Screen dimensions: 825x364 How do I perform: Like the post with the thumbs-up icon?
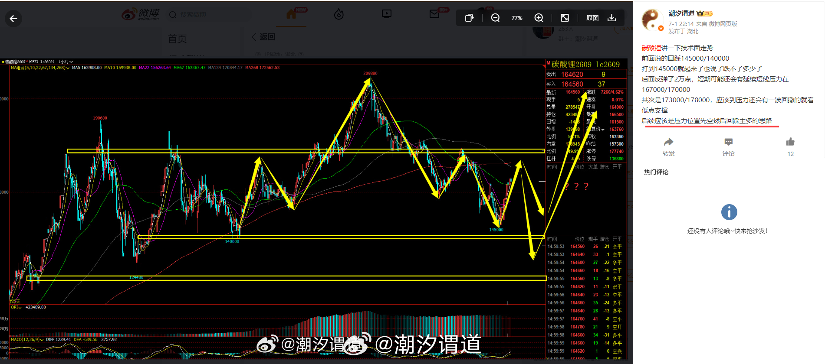pyautogui.click(x=790, y=142)
